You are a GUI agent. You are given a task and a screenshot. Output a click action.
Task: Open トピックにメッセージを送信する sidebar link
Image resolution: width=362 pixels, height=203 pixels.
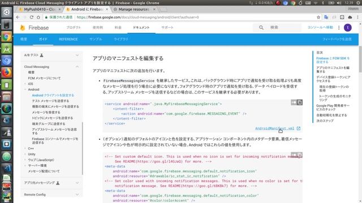coord(53,118)
